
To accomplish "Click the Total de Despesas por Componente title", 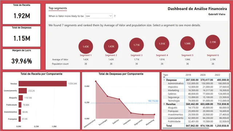I will coord(121,74).
